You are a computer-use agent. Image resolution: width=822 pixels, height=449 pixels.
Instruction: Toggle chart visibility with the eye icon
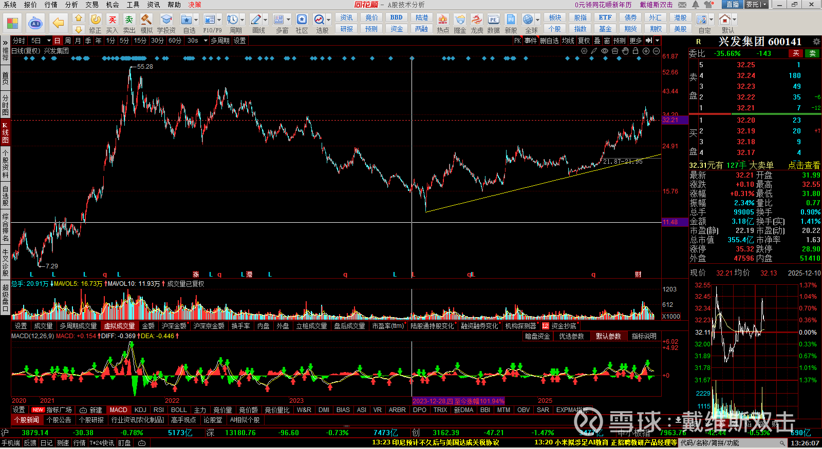(605, 51)
